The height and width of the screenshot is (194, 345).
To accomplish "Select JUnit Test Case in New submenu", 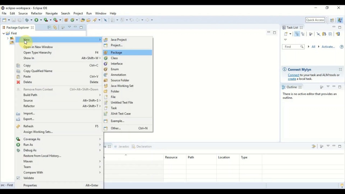I will [x=127, y=113].
